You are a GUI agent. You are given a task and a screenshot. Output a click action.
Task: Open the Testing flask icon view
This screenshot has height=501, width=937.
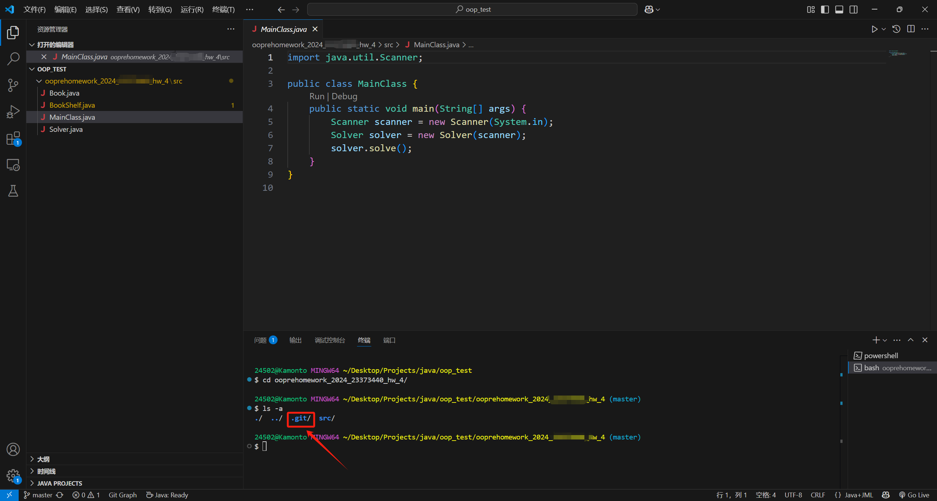(x=13, y=191)
